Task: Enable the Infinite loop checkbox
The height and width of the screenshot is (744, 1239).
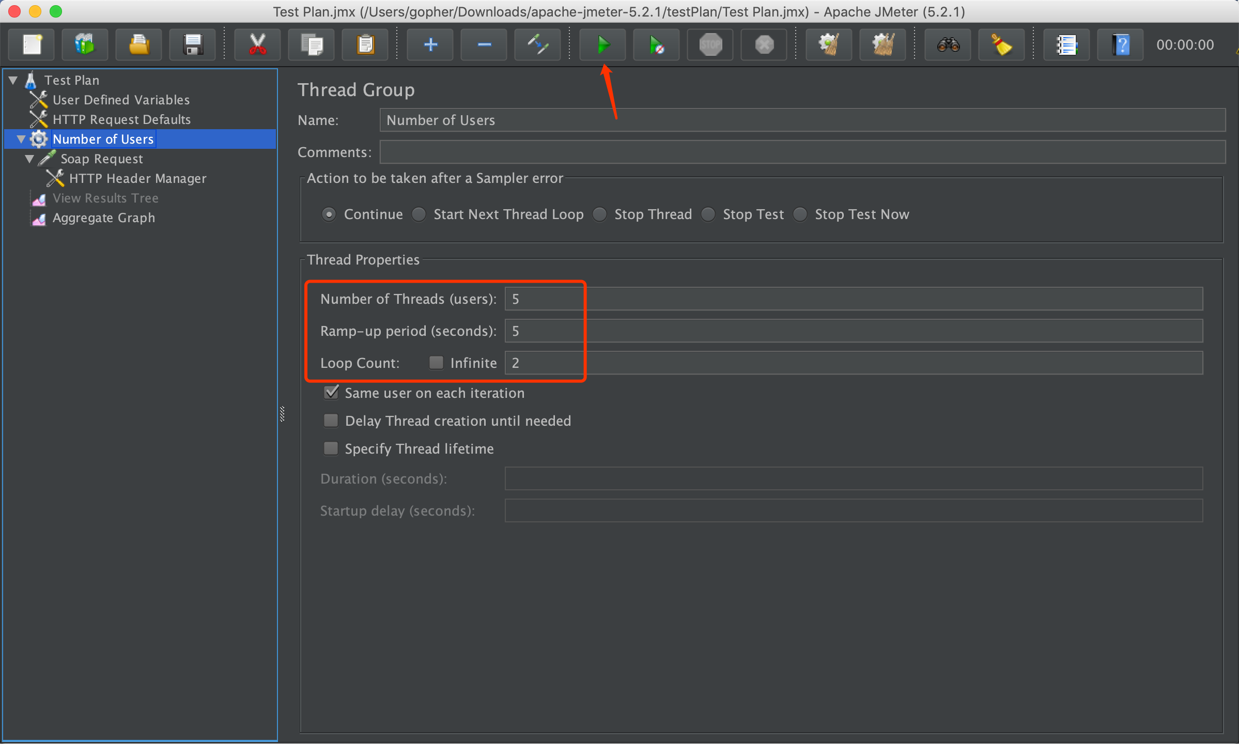Action: [437, 363]
